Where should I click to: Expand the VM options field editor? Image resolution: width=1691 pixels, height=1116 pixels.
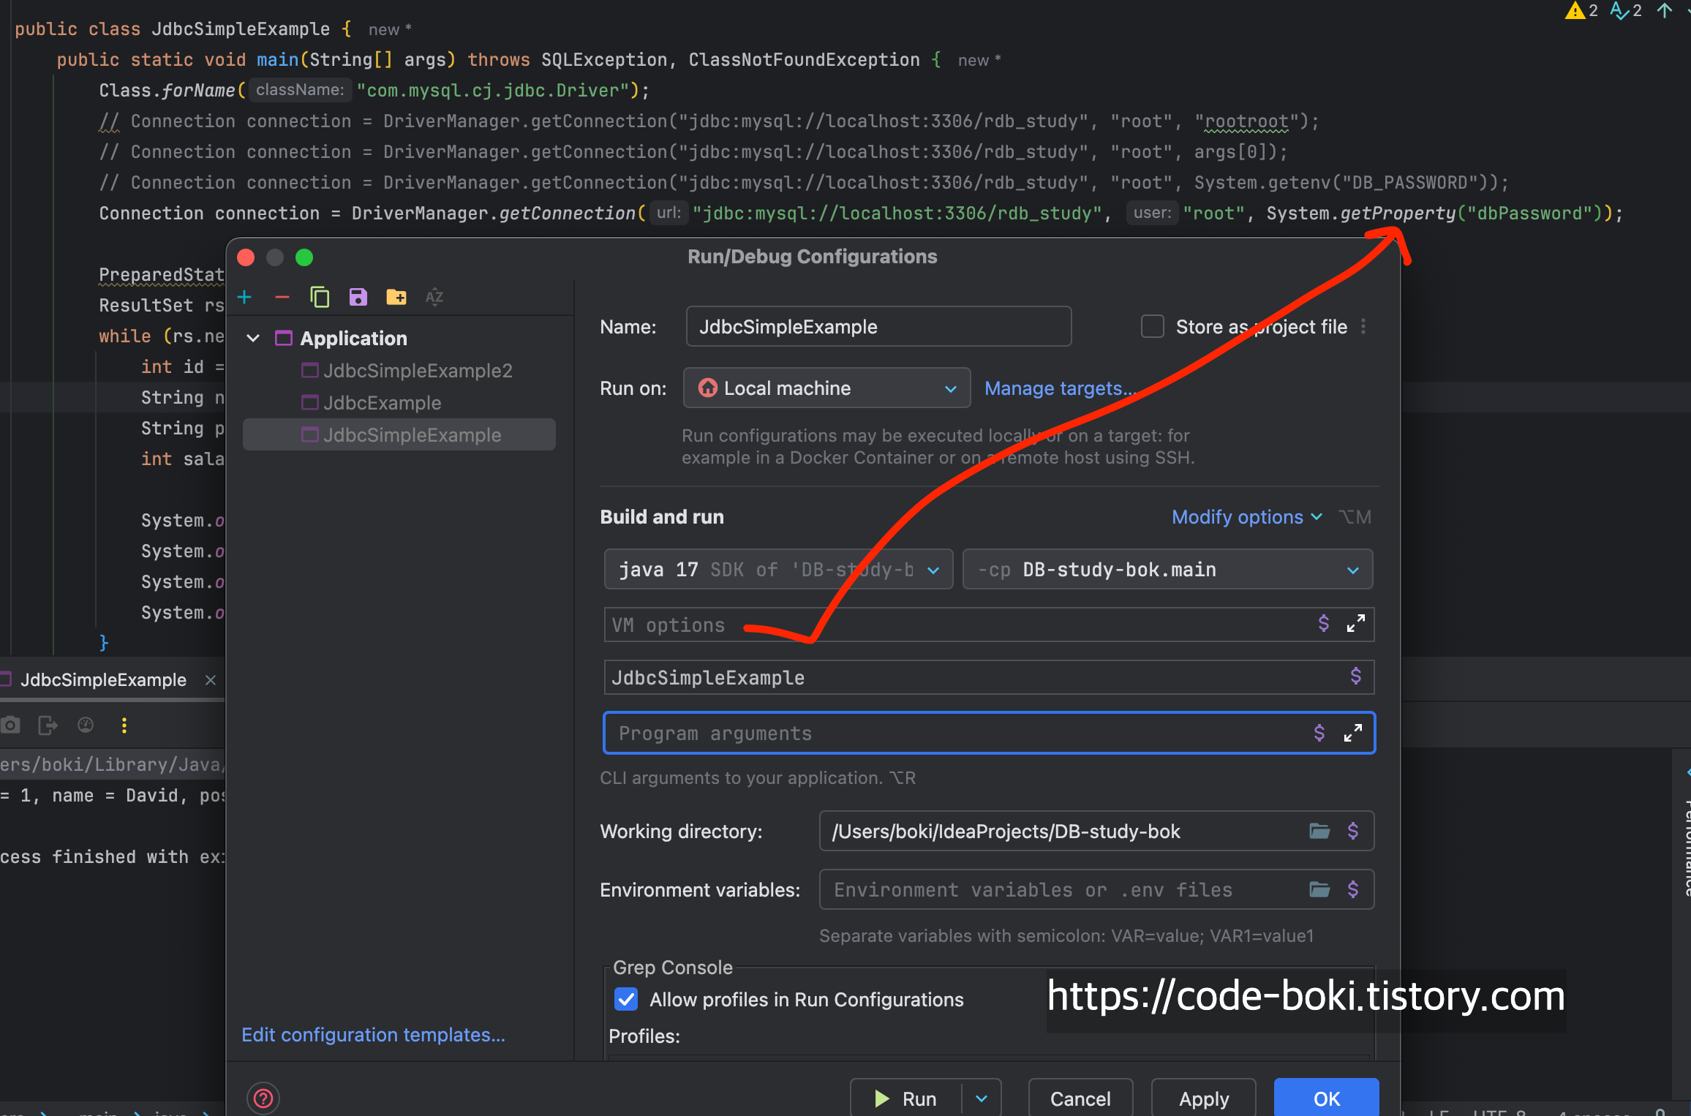coord(1355,624)
